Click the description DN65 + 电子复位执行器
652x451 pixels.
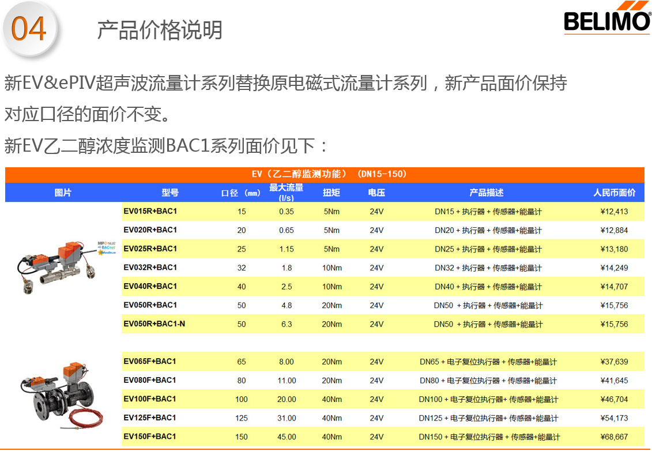click(488, 362)
